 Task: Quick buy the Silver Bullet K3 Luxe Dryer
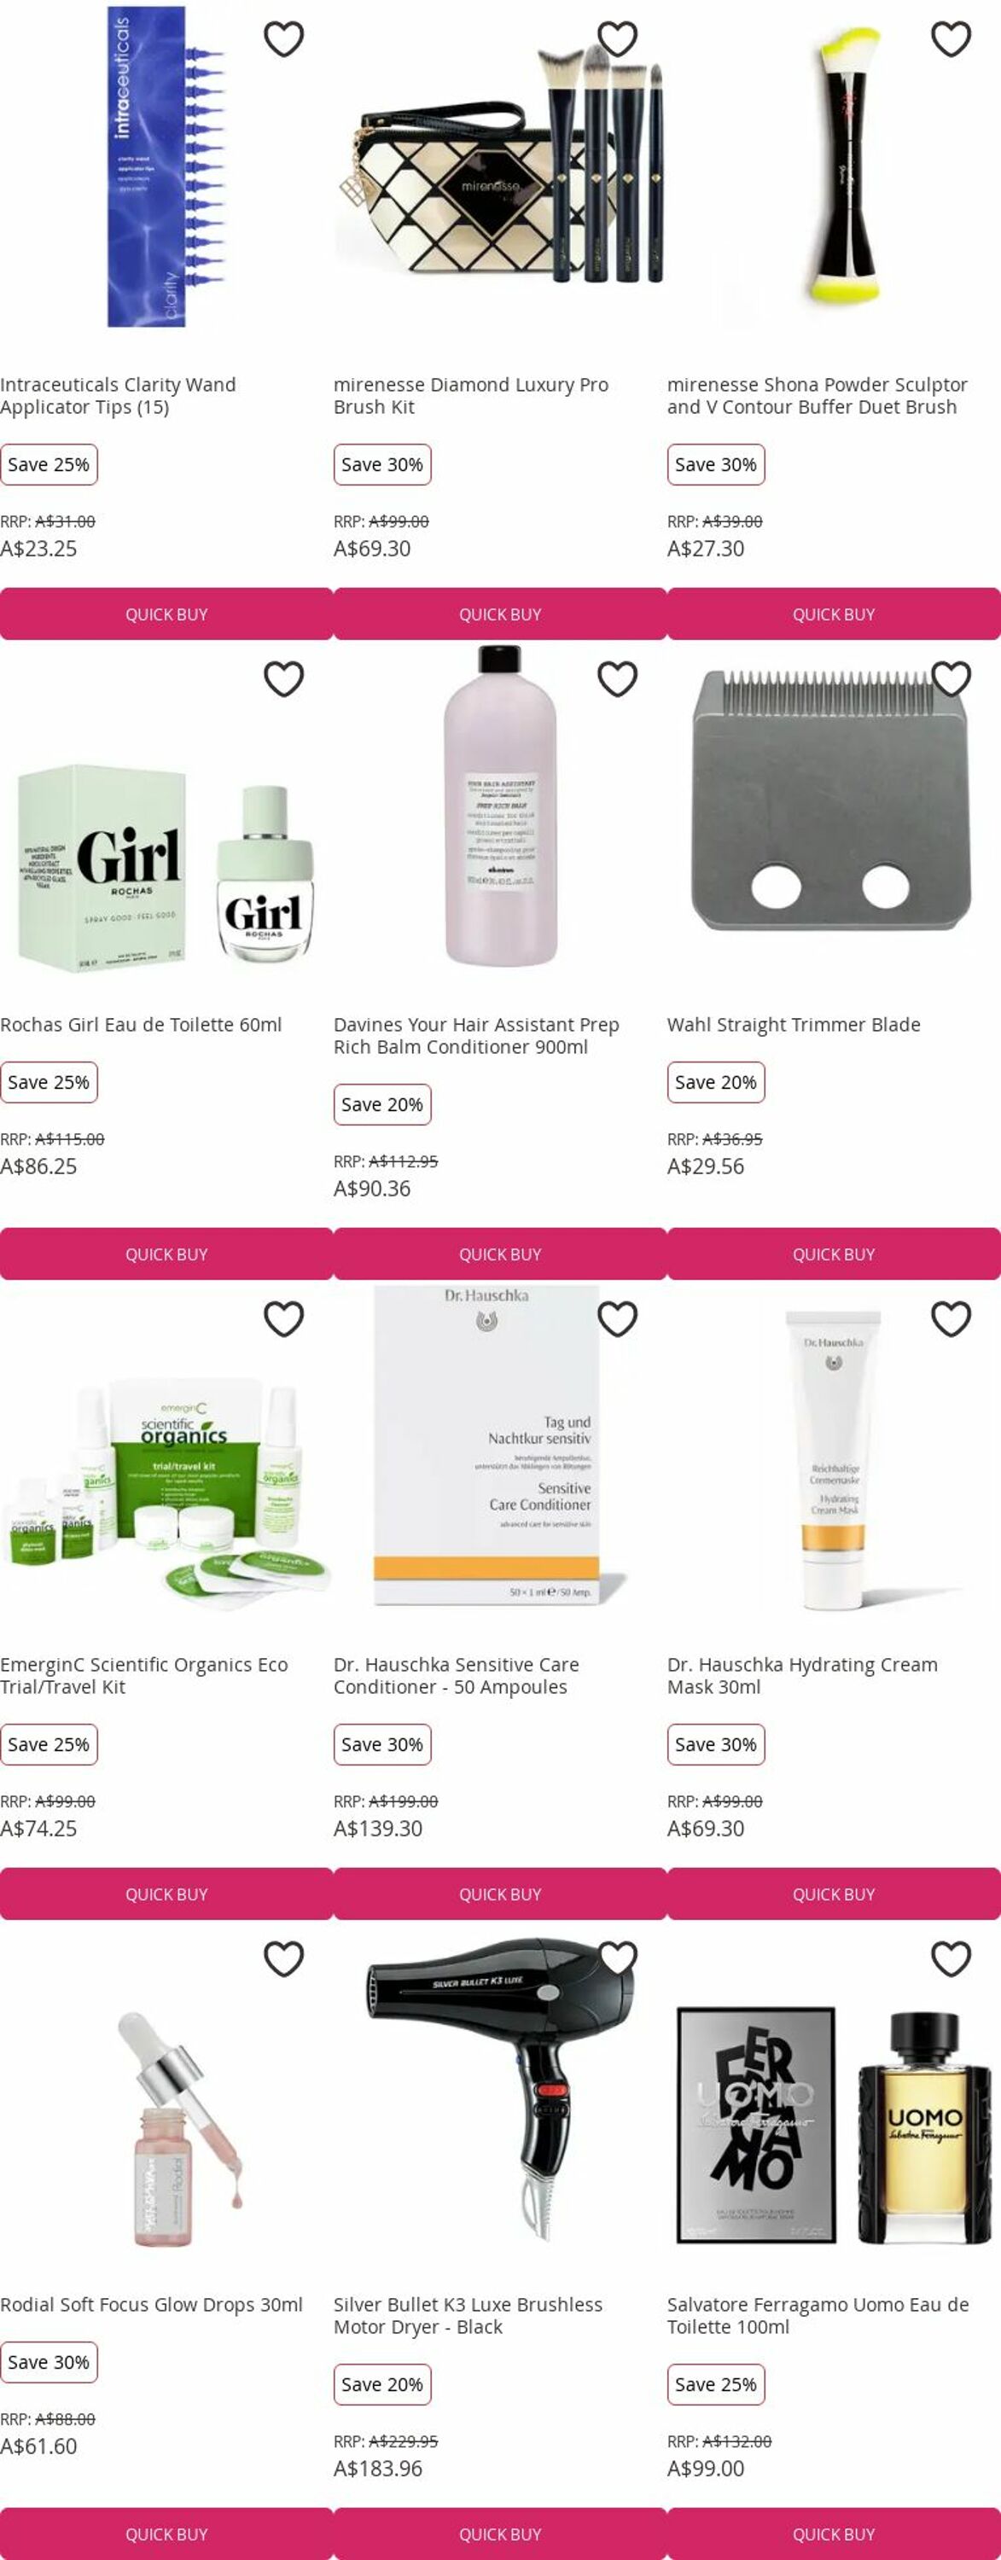(x=500, y=2534)
